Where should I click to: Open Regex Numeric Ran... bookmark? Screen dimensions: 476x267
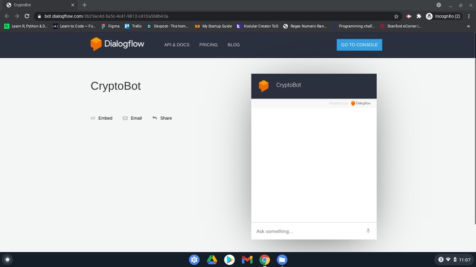coord(305,26)
